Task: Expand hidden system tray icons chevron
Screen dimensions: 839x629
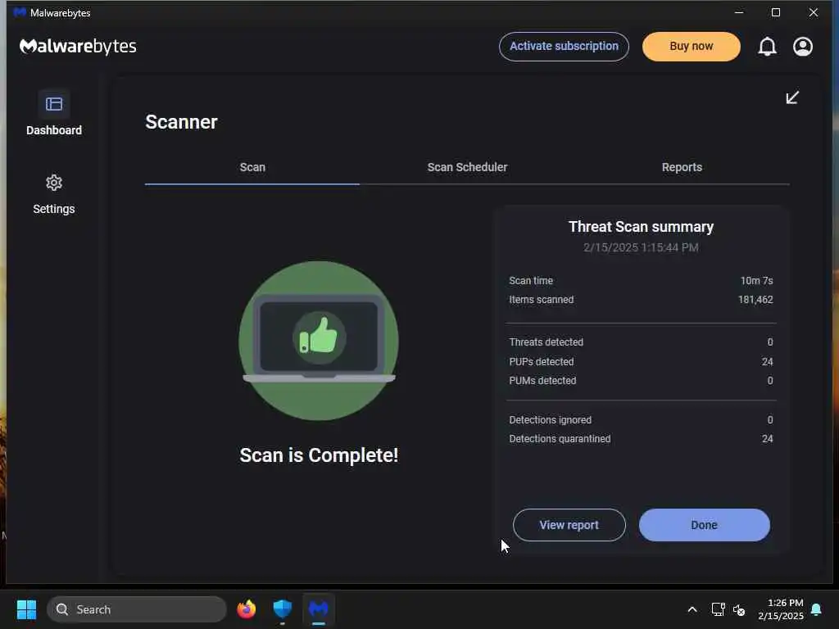Action: click(692, 609)
